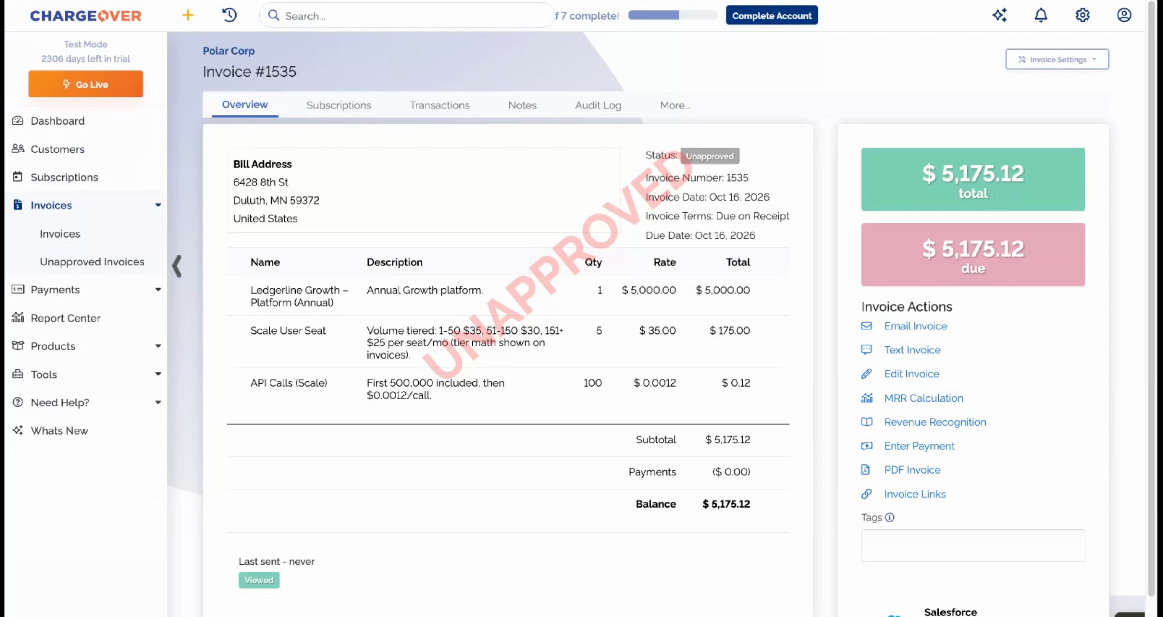
Task: Collapse the sidebar with the chevron
Action: point(177,266)
